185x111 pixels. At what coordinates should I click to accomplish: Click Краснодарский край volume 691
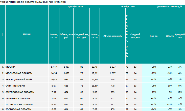pos(66,79)
